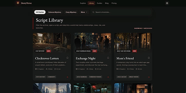Click the city skyline card thumbnail
Image resolution: width=186 pixels, height=93 pixels.
(x=52, y=88)
